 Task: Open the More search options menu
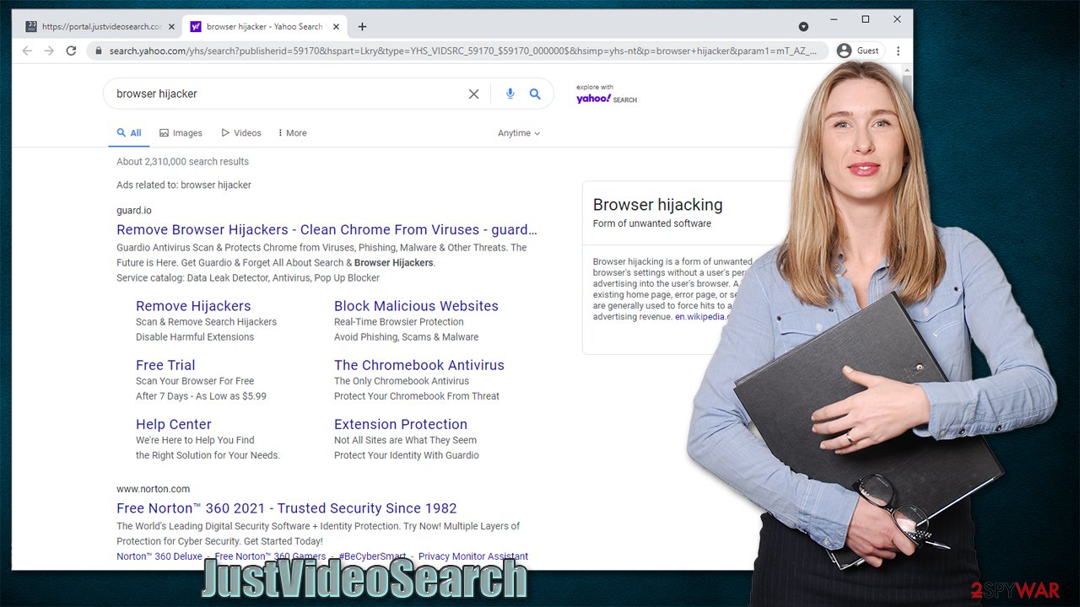pos(291,133)
